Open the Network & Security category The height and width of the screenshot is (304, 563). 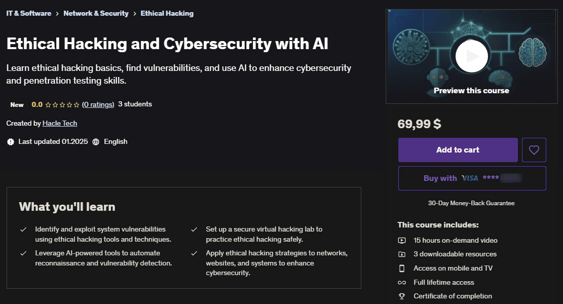point(96,13)
